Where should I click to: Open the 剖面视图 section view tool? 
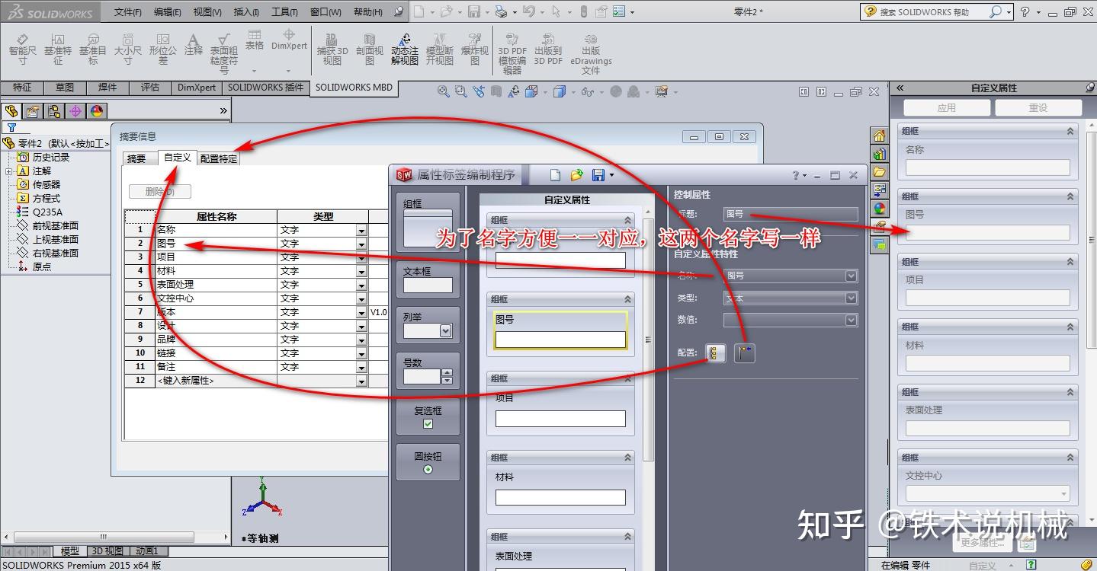[370, 49]
